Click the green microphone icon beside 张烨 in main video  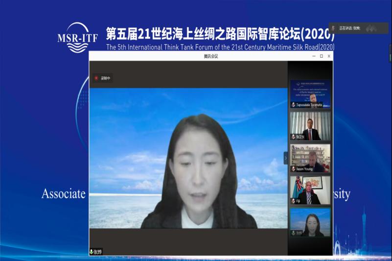[92, 252]
